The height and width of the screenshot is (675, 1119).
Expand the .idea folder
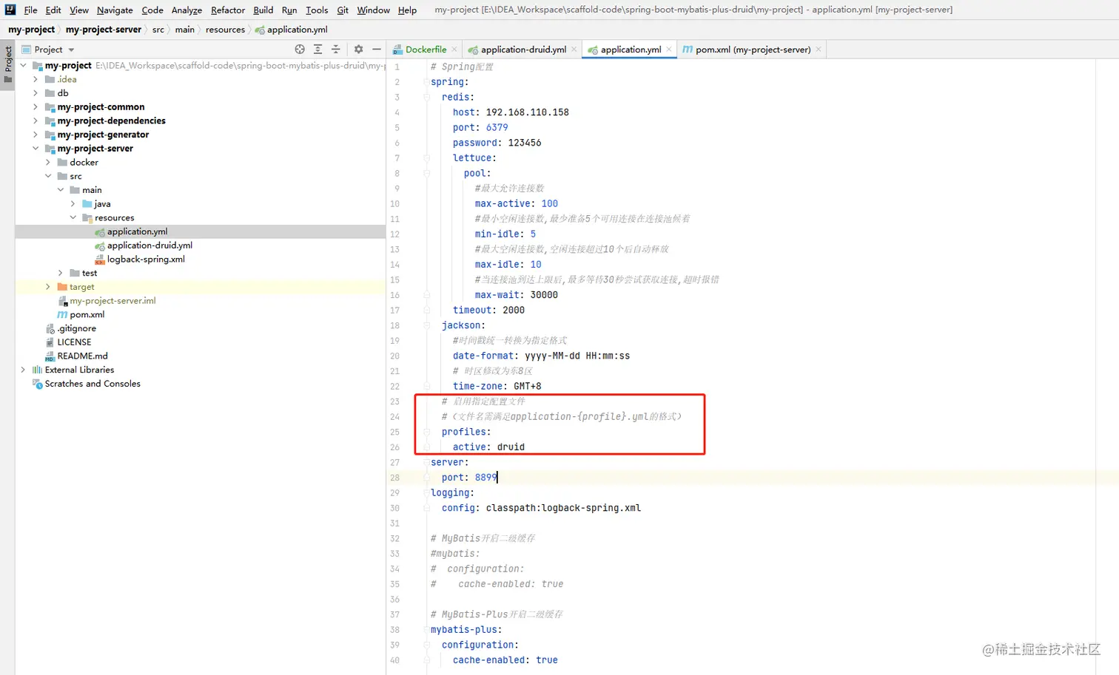[36, 79]
